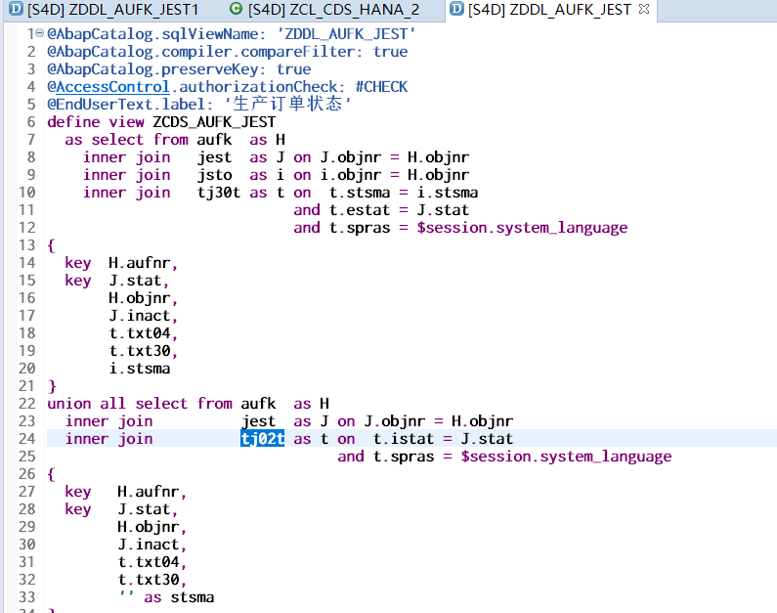This screenshot has height=613, width=777.
Task: Click line number 13 in the gutter
Action: click(x=26, y=245)
